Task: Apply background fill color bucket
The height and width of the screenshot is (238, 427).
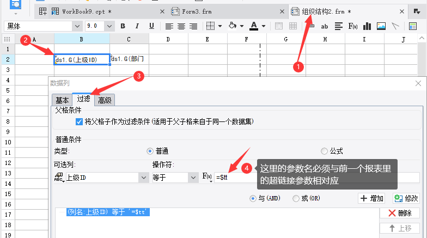Action: pyautogui.click(x=232, y=26)
